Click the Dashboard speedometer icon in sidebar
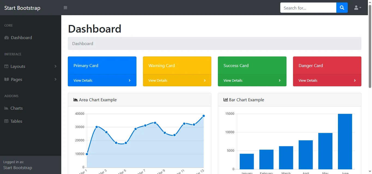The image size is (372, 174). (x=7, y=38)
